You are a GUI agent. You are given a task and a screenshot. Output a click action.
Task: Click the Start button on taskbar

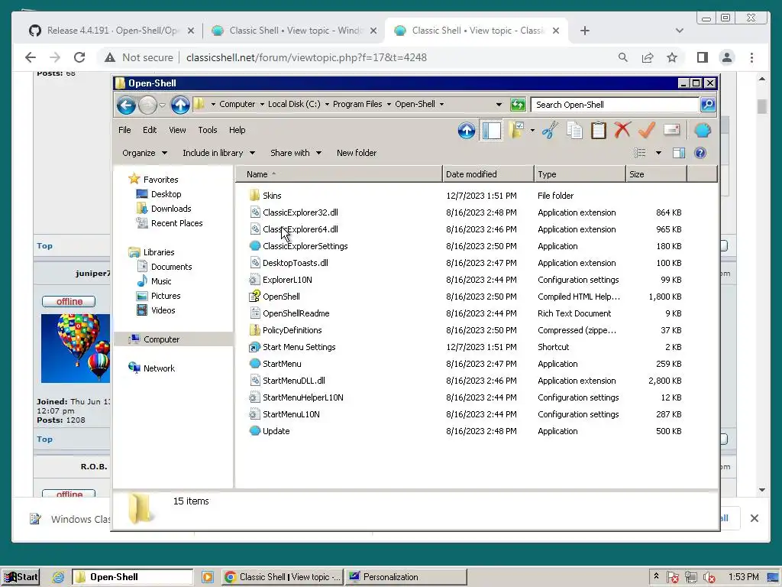pyautogui.click(x=21, y=576)
